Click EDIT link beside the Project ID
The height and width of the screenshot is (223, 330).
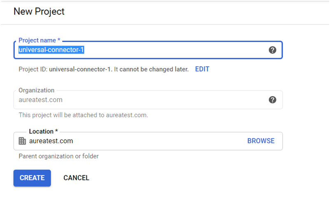point(202,69)
